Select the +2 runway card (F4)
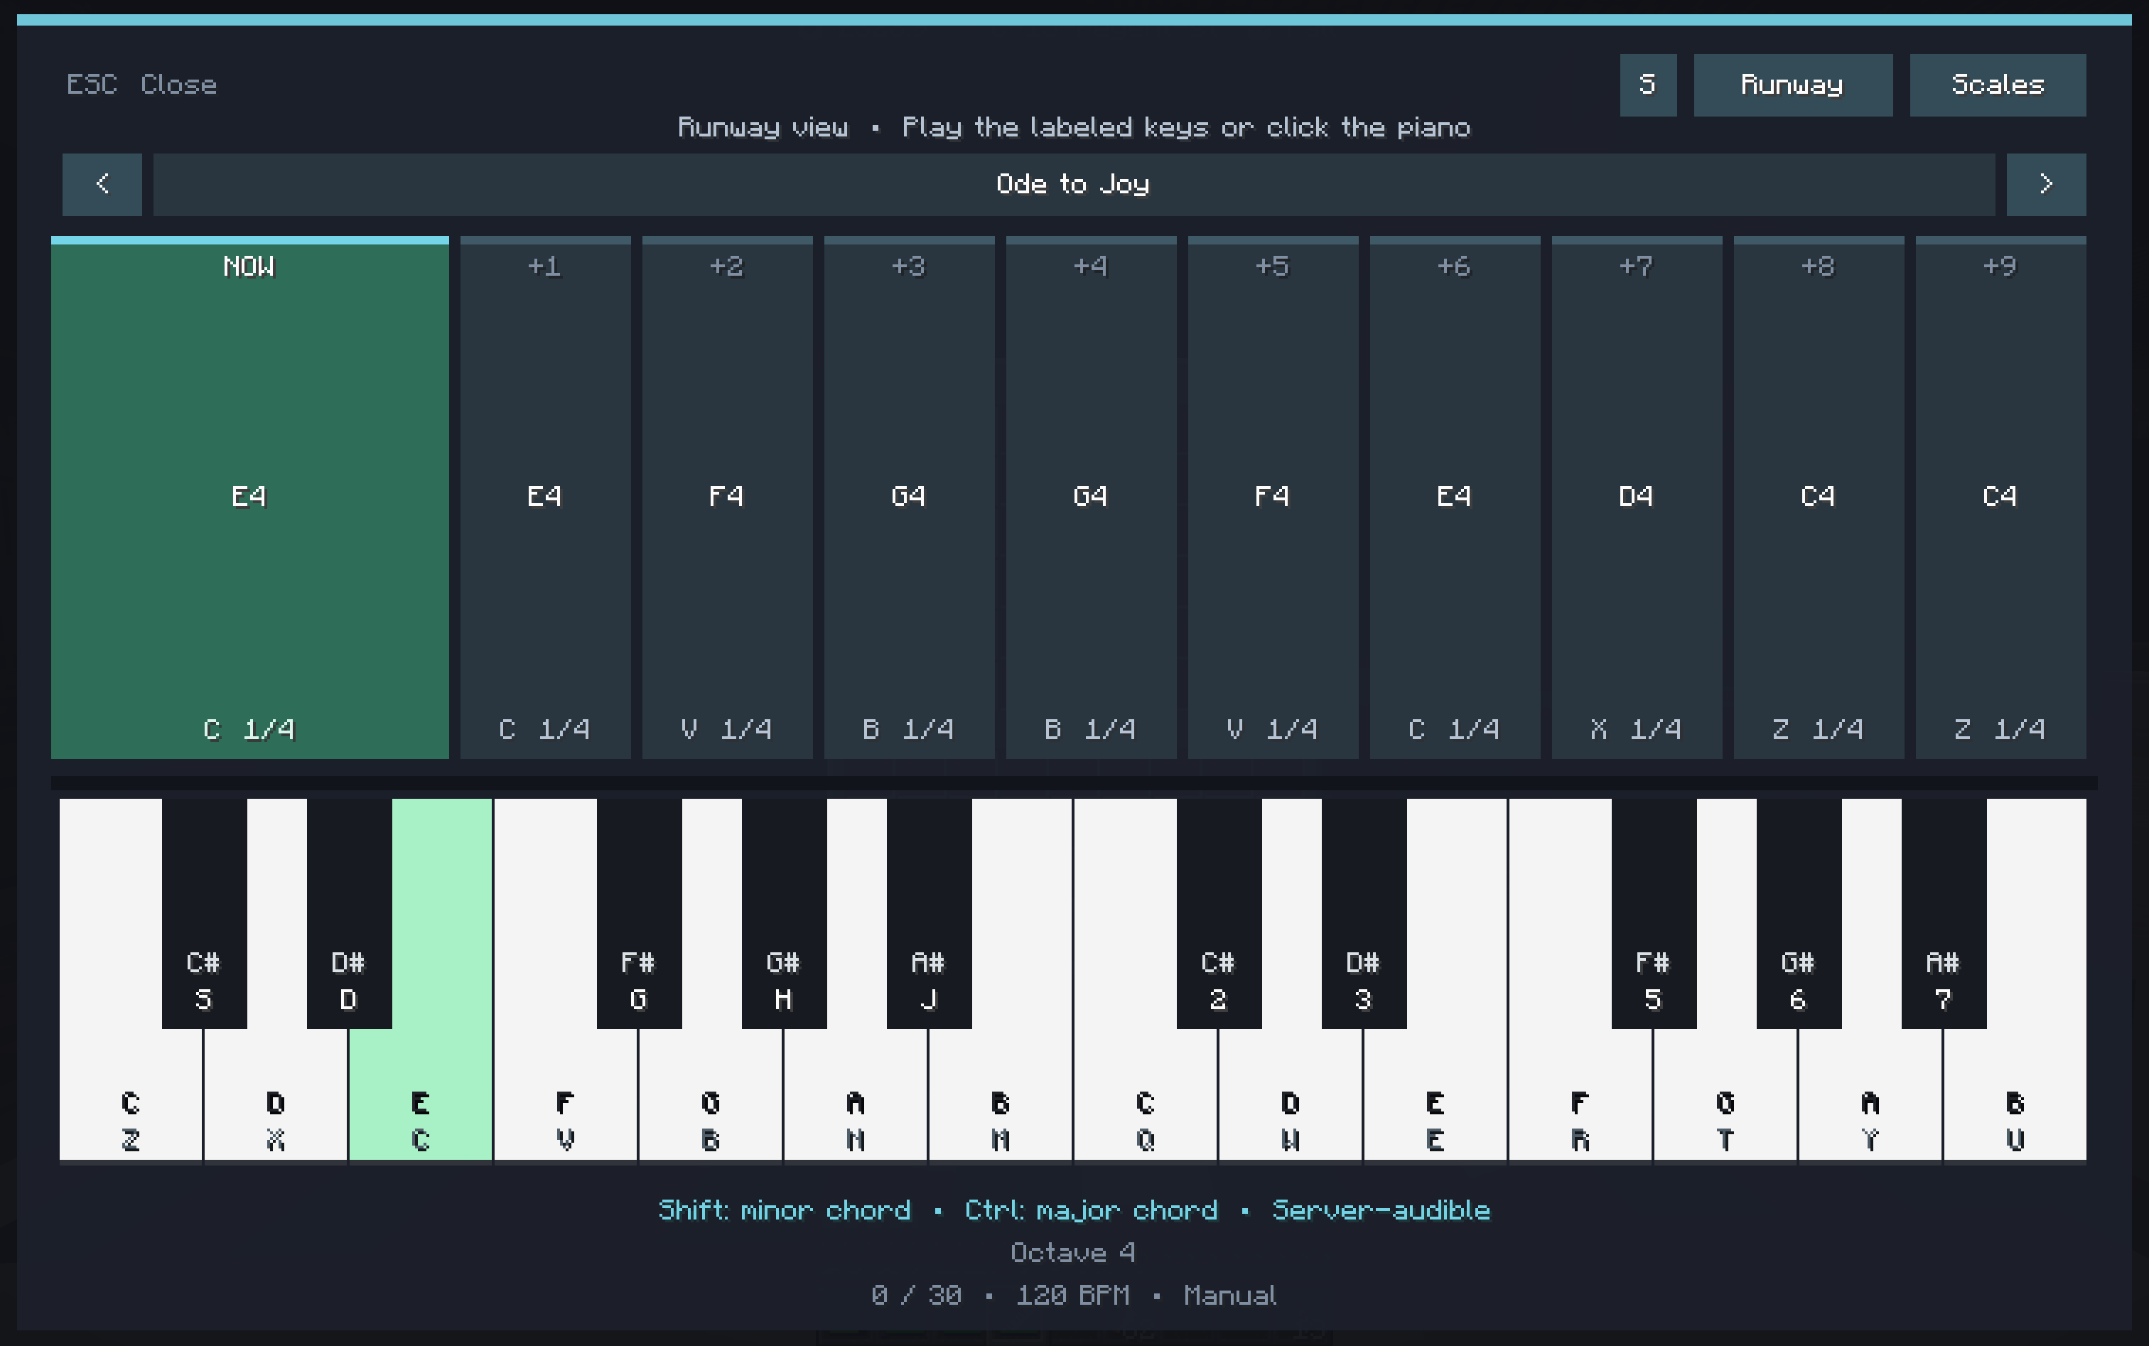Viewport: 2149px width, 1346px height. point(727,497)
